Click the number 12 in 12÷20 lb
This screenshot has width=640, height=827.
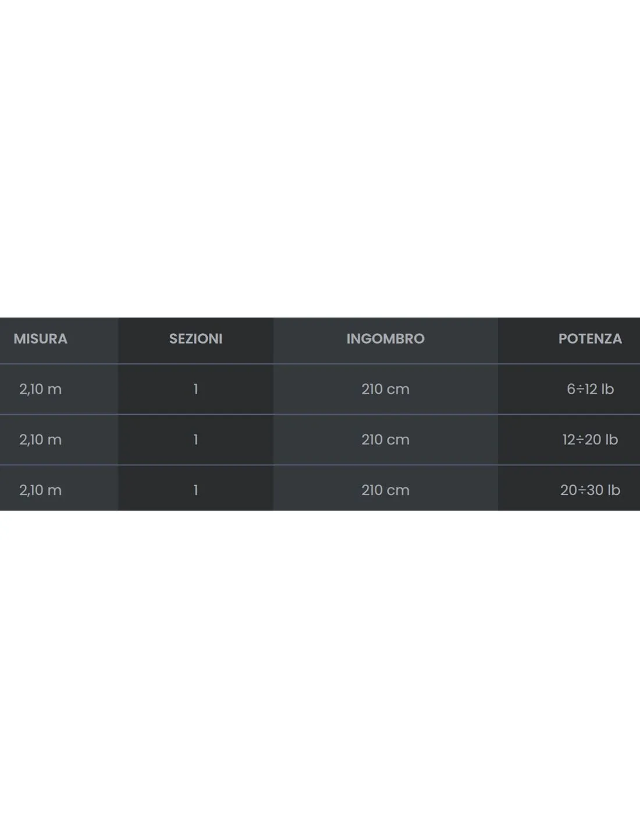click(x=568, y=440)
